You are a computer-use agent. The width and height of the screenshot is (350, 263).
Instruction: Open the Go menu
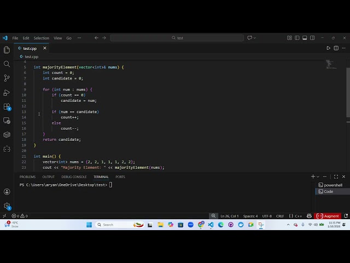pyautogui.click(x=69, y=38)
